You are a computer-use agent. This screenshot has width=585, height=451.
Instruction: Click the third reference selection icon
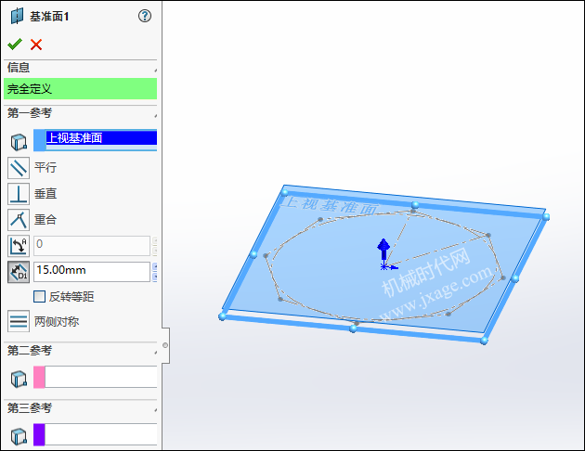19,436
